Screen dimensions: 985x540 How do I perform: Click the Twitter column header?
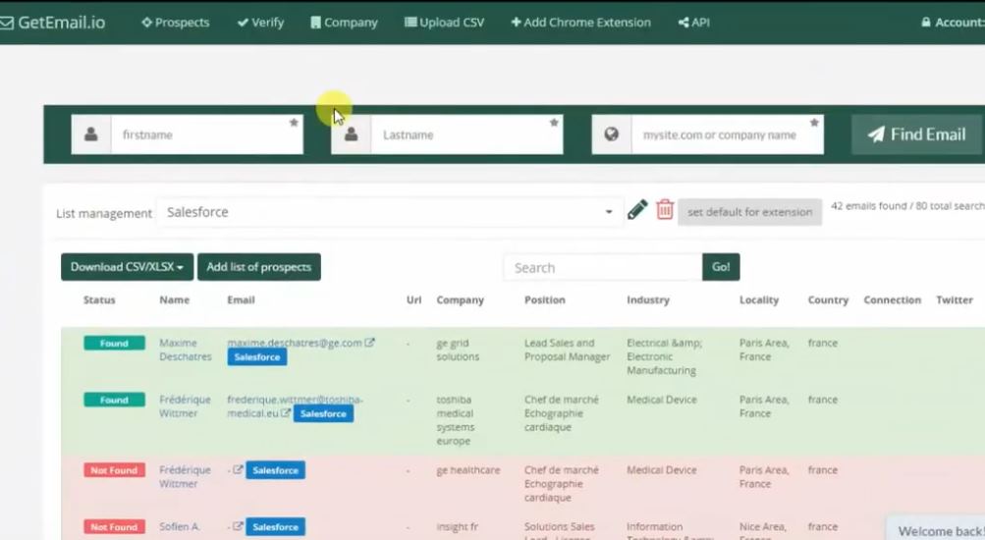tap(955, 300)
